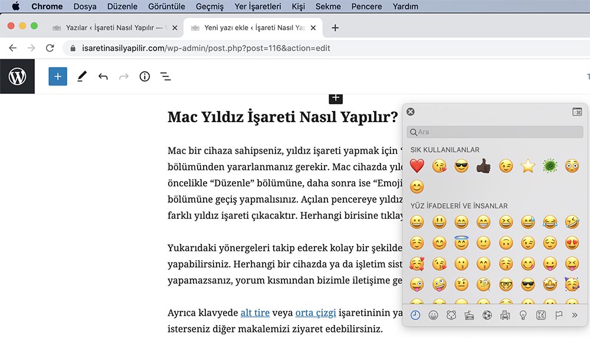Switch to symbols category

point(540,315)
